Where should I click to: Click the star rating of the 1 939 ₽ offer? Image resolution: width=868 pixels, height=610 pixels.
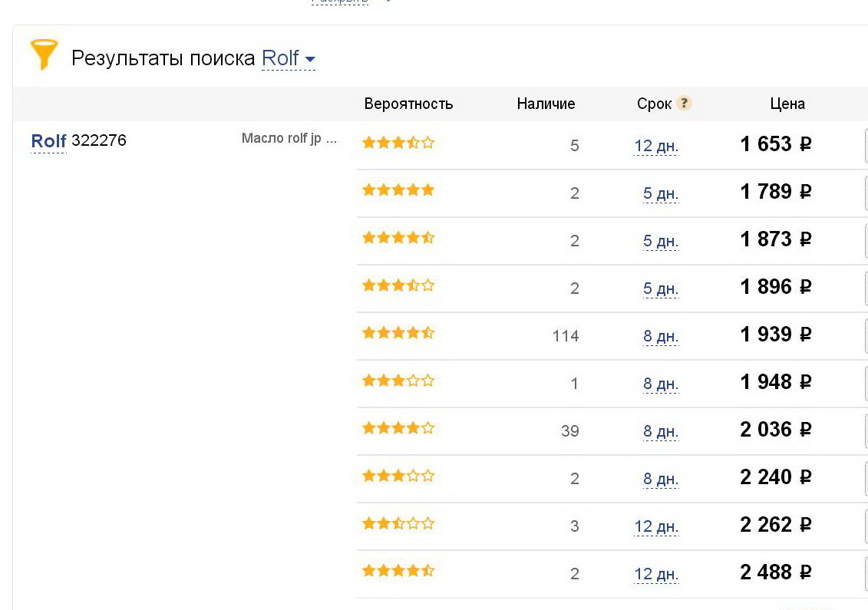tap(398, 333)
